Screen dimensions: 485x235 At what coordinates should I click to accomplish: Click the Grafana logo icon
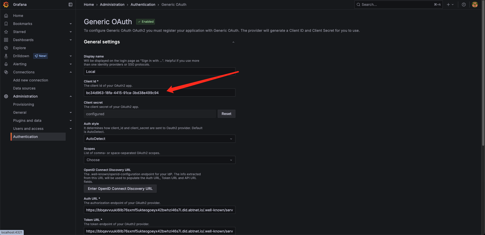click(6, 5)
